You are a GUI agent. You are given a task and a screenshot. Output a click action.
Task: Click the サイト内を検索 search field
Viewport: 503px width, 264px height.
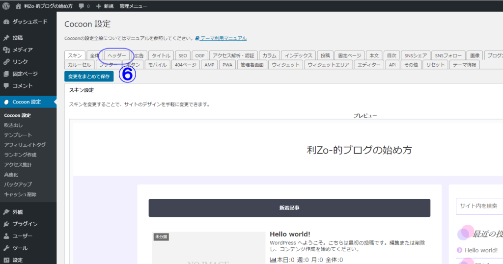[x=479, y=206]
